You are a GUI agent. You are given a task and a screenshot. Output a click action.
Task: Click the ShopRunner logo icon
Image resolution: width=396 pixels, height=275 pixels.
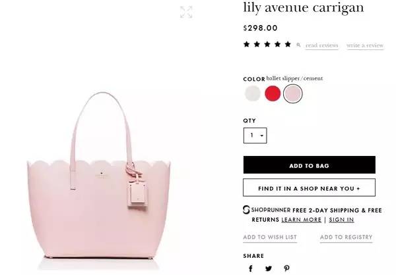(246, 210)
